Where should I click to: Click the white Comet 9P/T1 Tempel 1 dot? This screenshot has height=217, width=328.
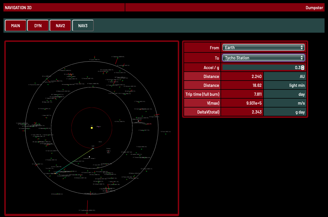pos(89,157)
